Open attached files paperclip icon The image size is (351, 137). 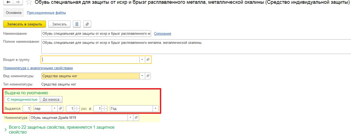(x=87, y=24)
